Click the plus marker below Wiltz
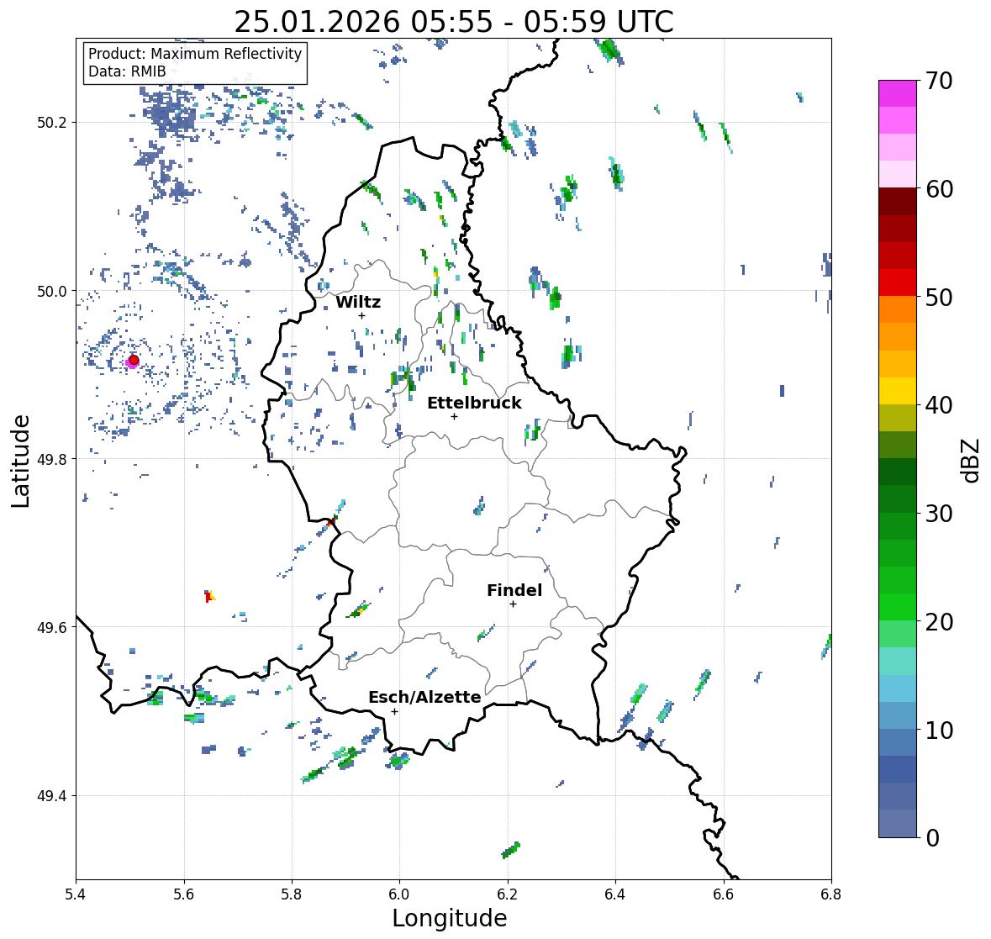Screen dimensions: 991x939 (362, 315)
